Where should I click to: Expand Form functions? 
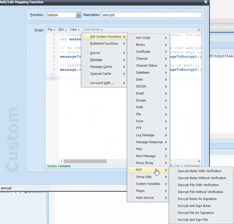click(x=149, y=121)
